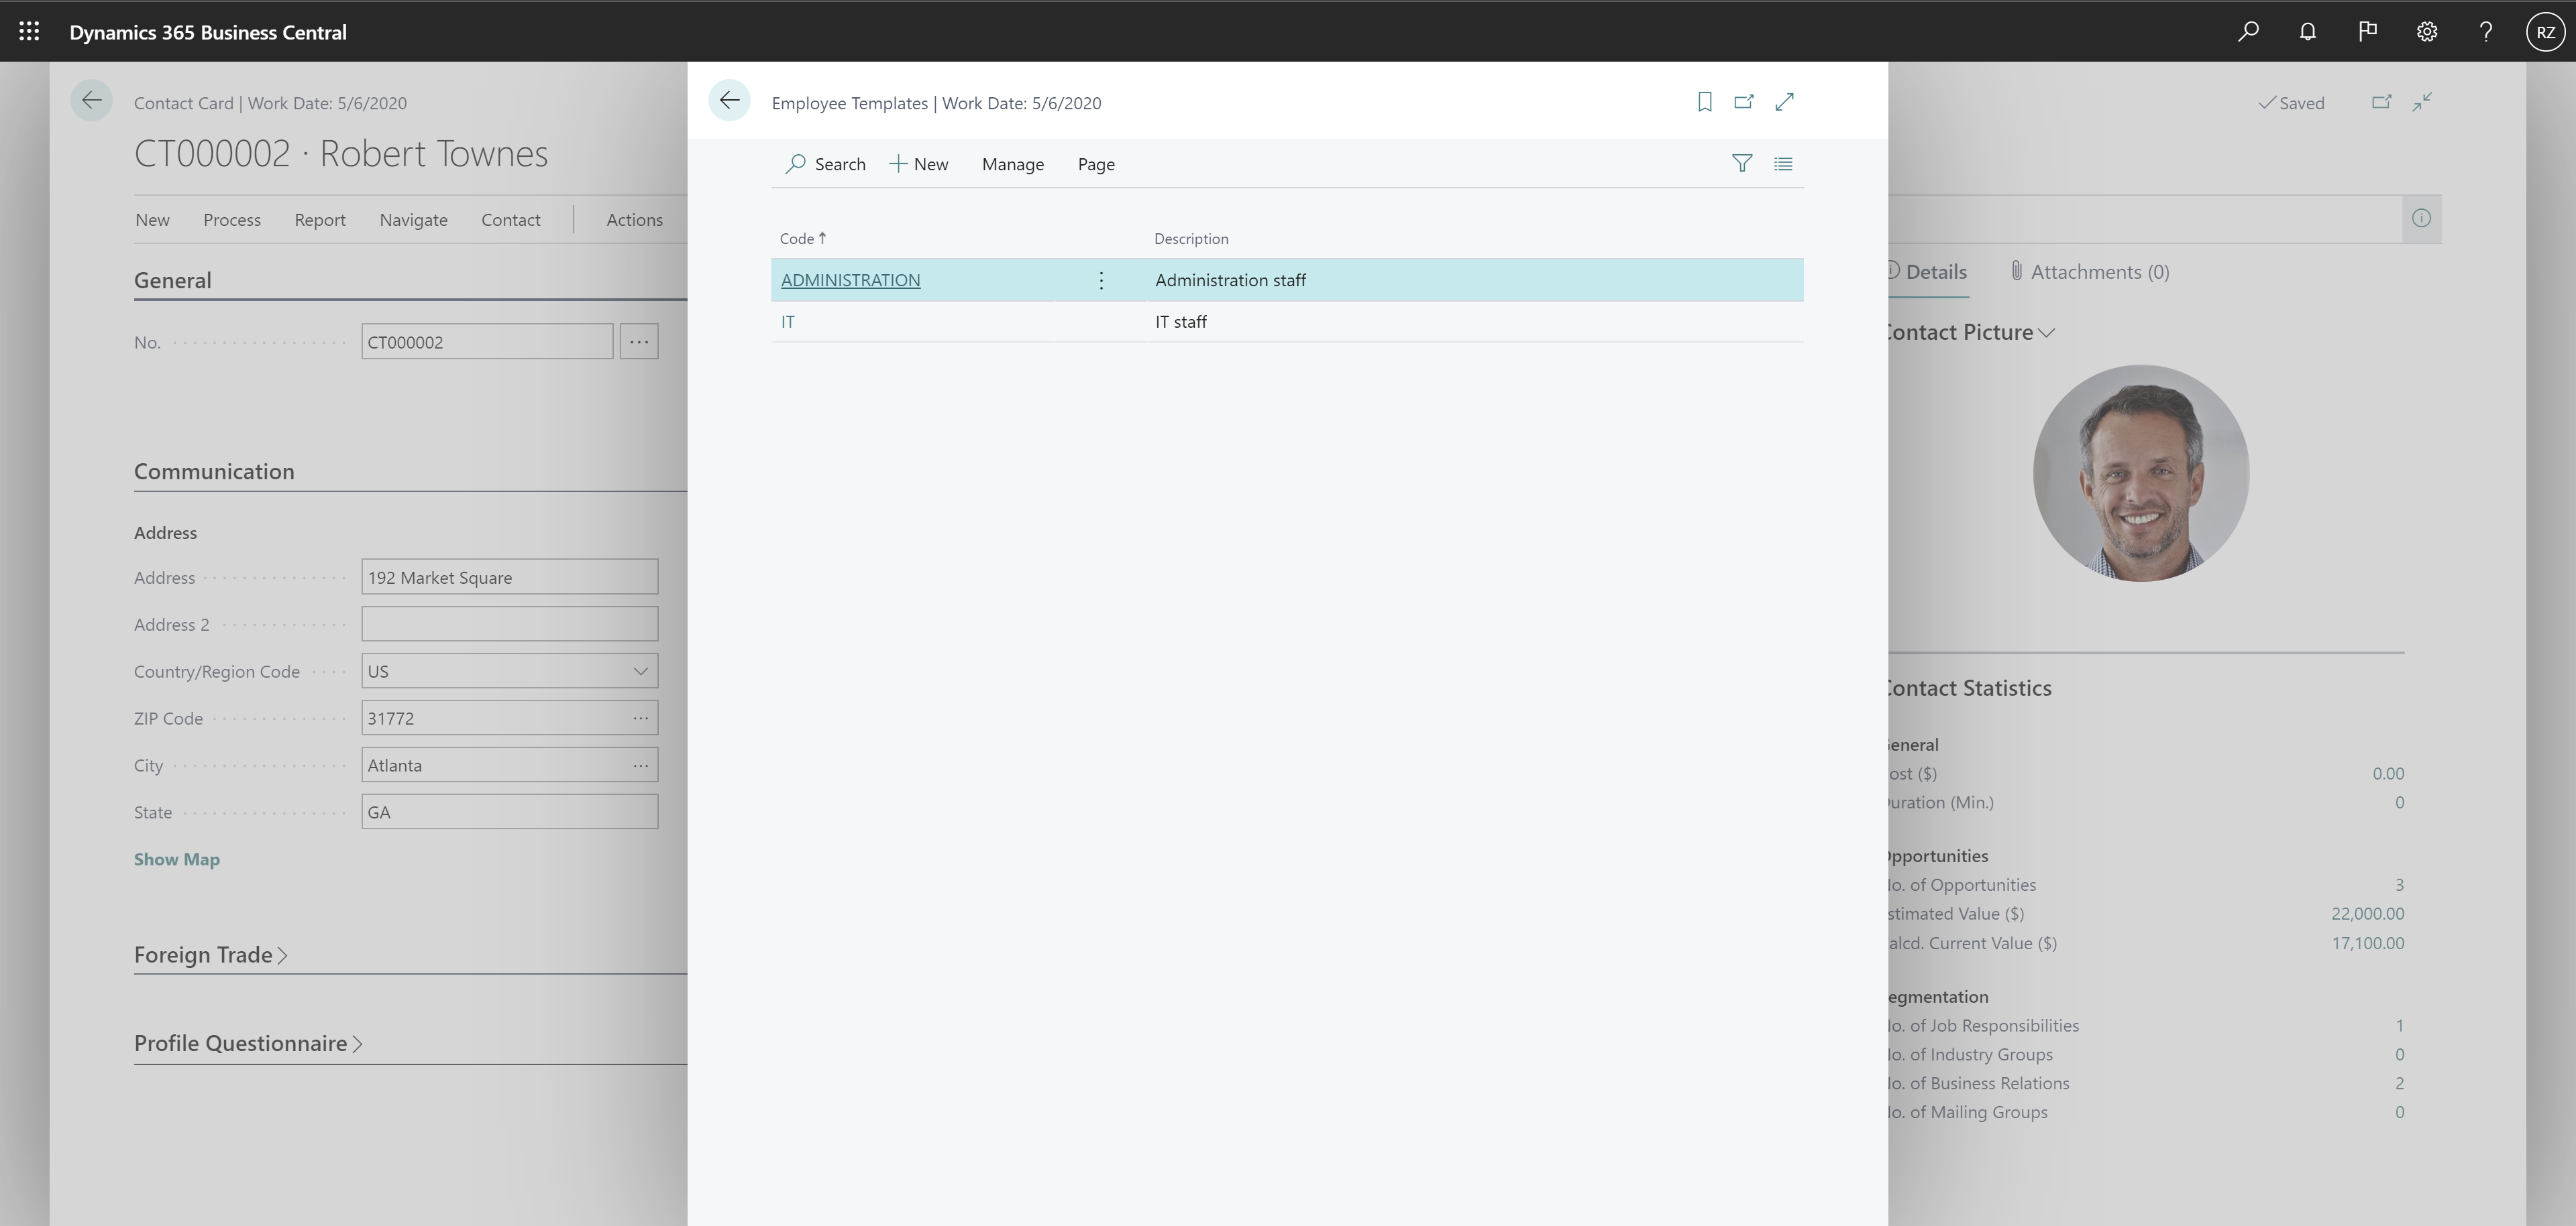Expand the Foreign Trade section chevron
The width and height of the screenshot is (2576, 1226).
tap(282, 954)
